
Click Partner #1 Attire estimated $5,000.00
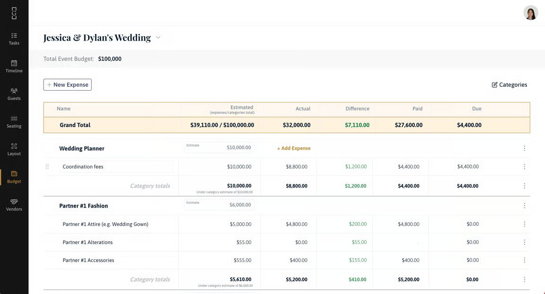[240, 224]
